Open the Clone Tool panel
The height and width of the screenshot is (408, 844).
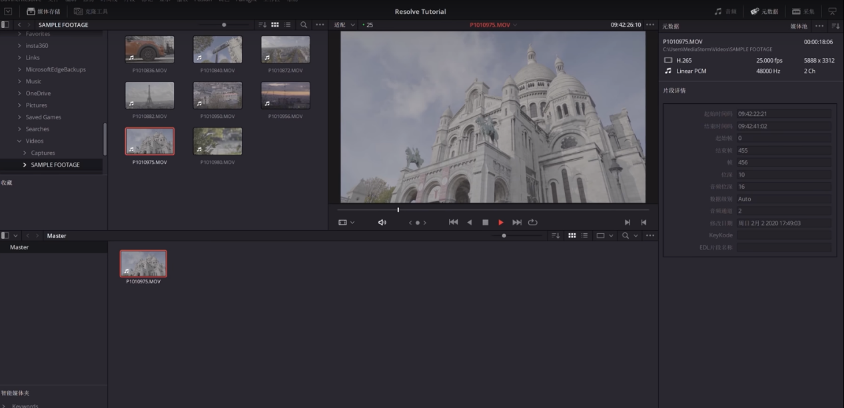coord(91,11)
